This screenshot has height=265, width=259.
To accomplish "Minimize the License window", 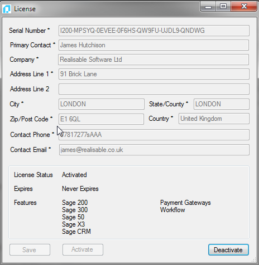I will (208, 7).
